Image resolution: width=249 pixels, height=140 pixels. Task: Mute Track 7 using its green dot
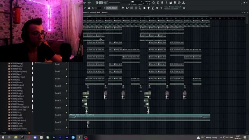pyautogui.click(x=67, y=69)
